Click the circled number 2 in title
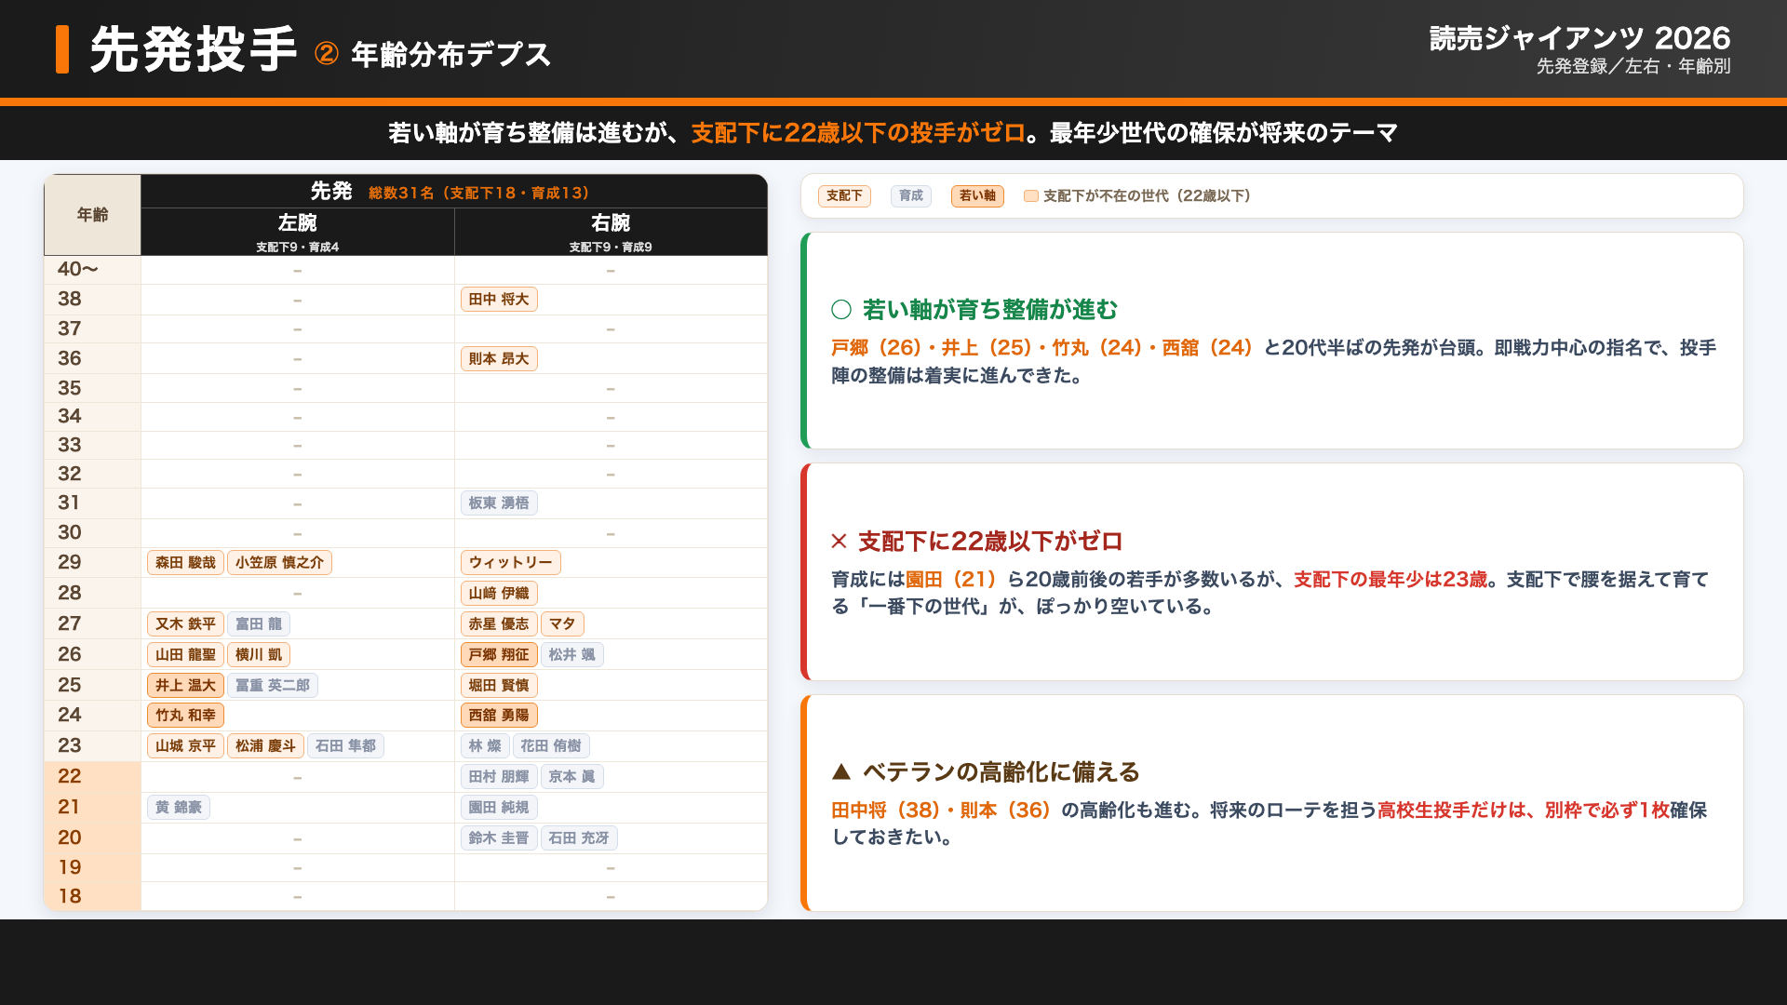 click(327, 54)
